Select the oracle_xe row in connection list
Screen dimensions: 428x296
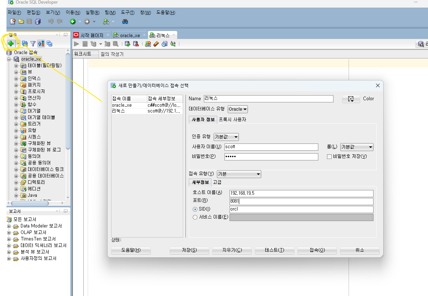click(147, 105)
